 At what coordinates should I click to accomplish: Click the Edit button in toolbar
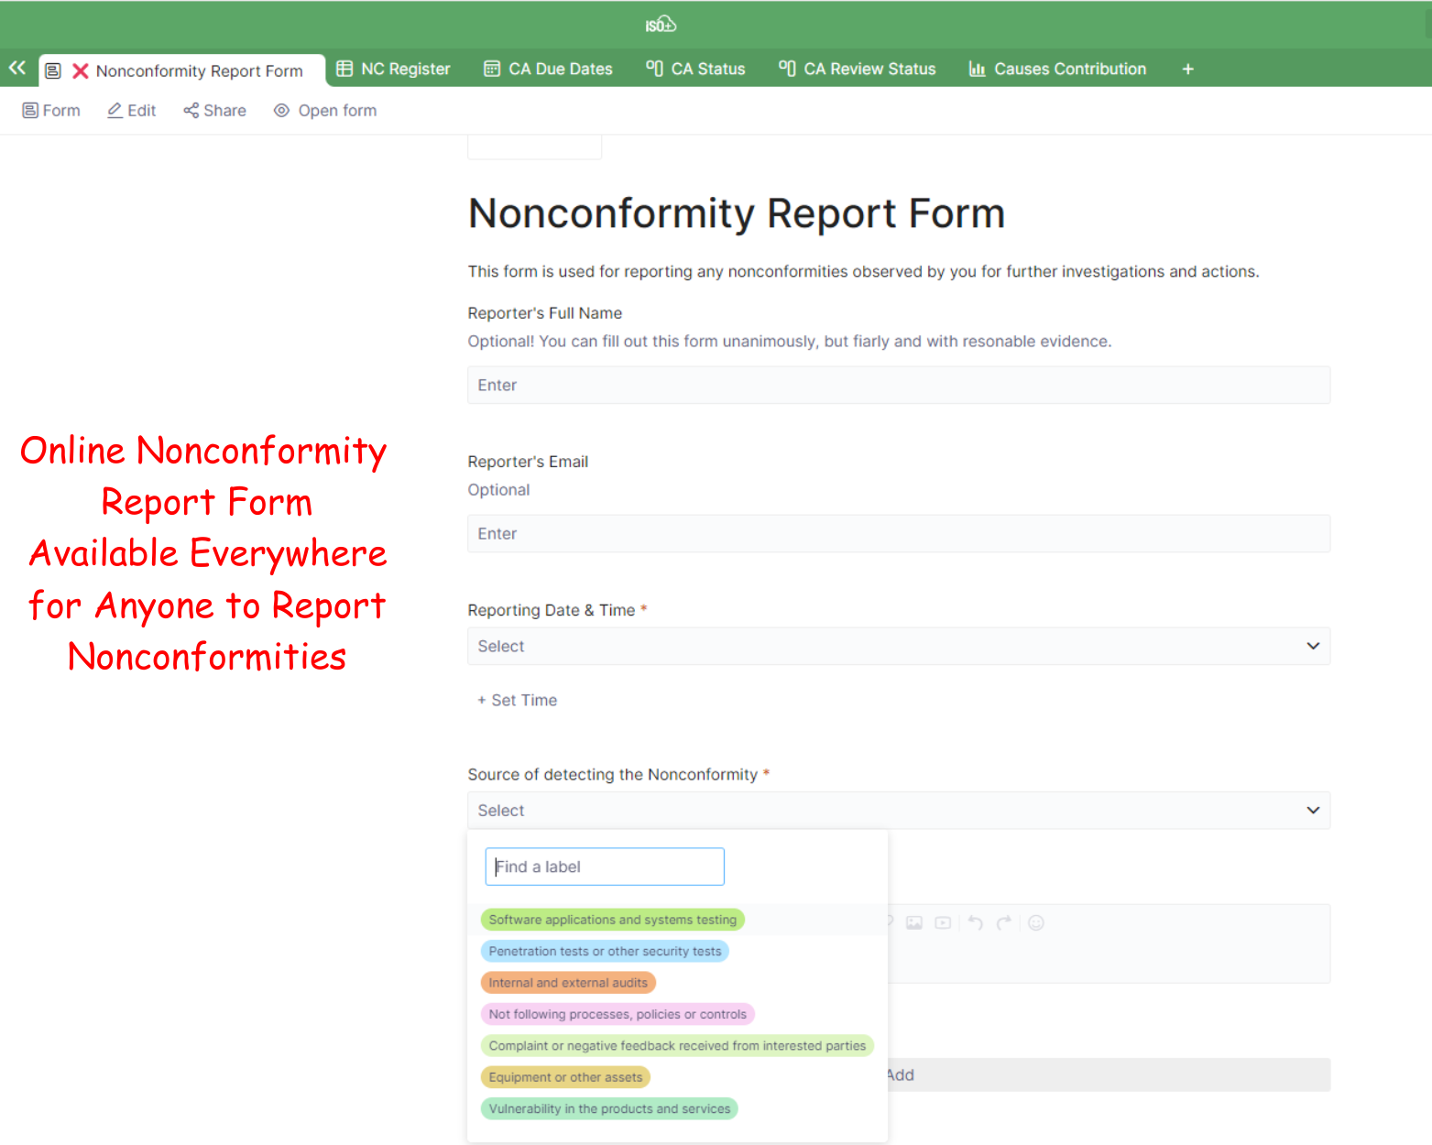pyautogui.click(x=131, y=111)
